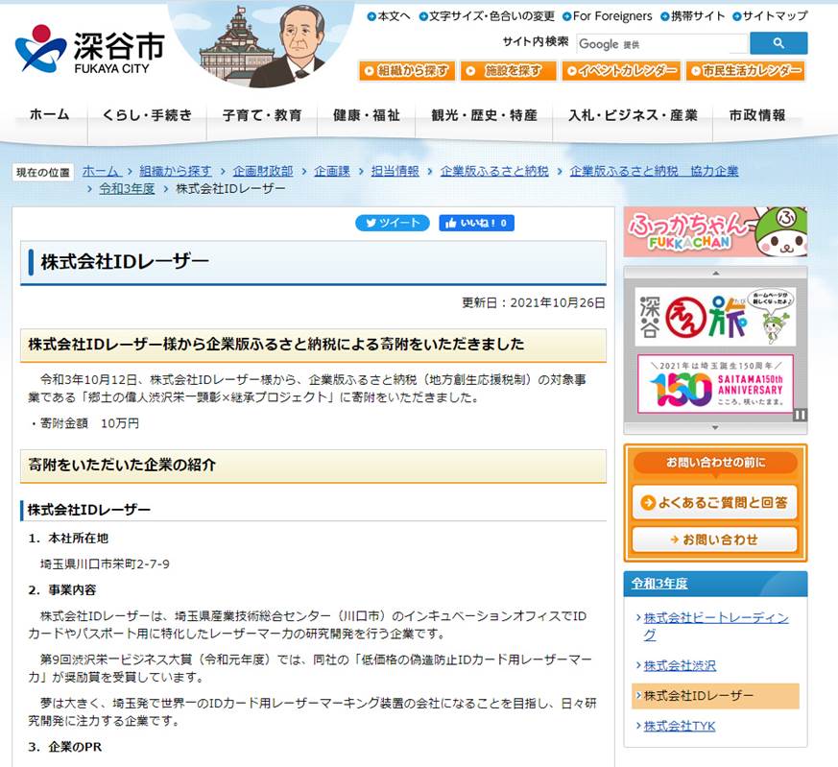The image size is (838, 767).
Task: Click breadcrumb link 企業版ふるさと納税
Action: [x=494, y=171]
